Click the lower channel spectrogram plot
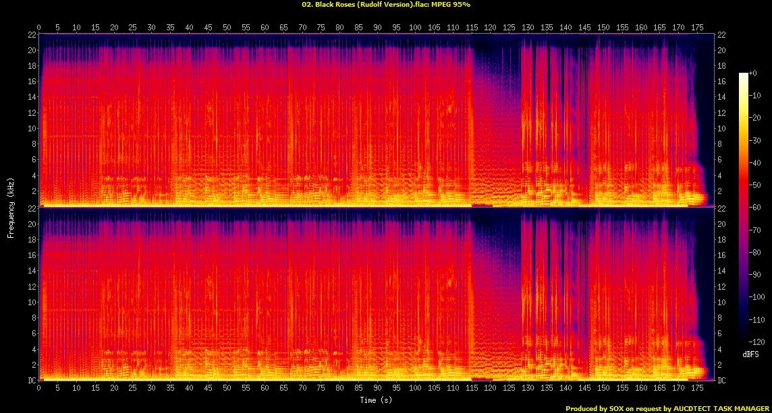This screenshot has width=772, height=413. tap(376, 294)
